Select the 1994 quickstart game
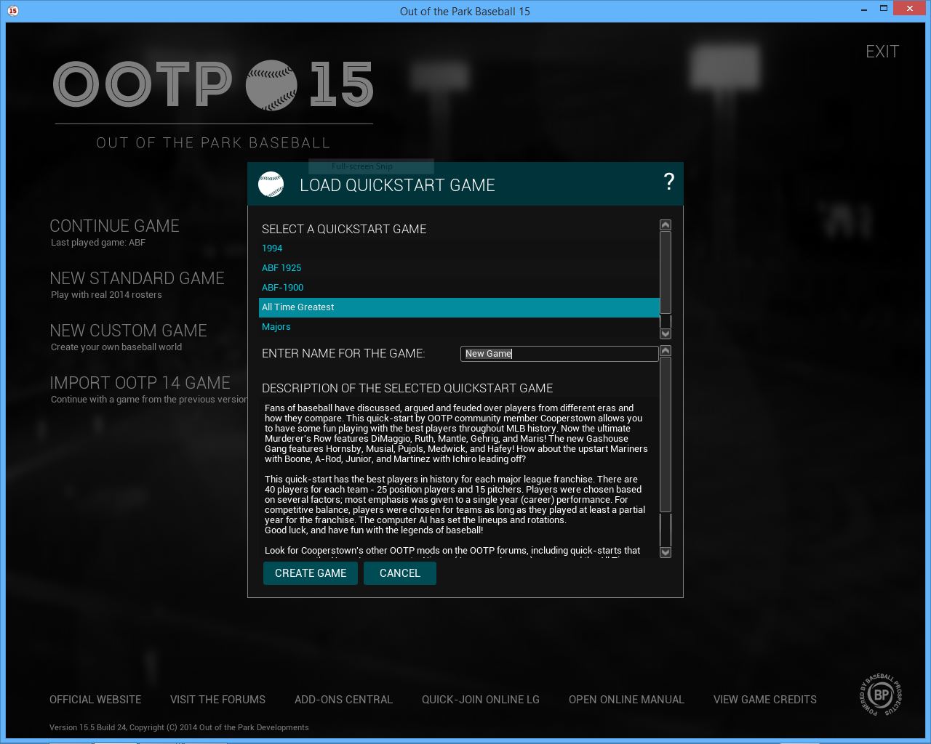 coord(272,248)
